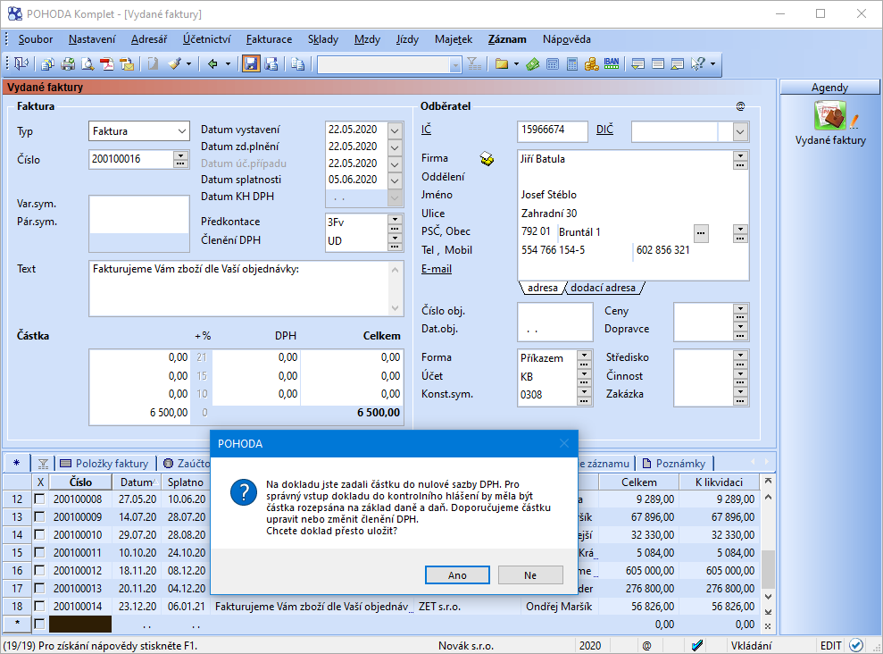Click into the Var.sym. input field
Screen dimensions: 883x654
139,205
